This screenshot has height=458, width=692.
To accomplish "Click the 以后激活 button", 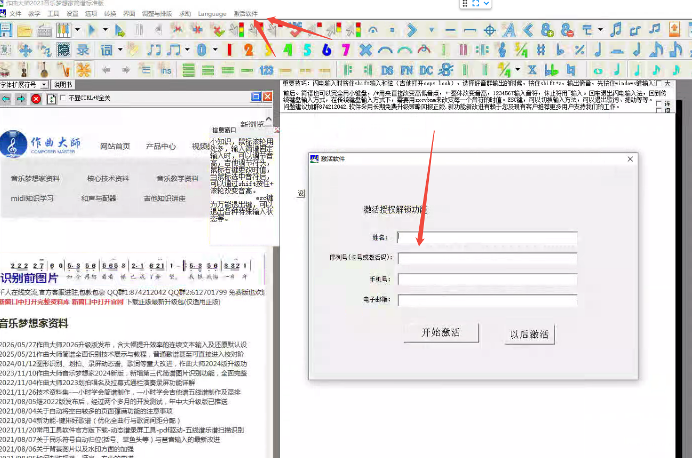I will coord(530,334).
